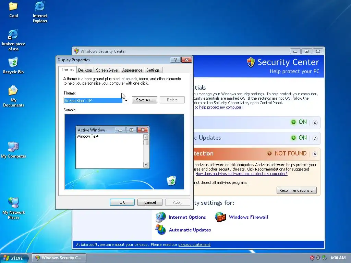
Task: Open My Documents desktop icon
Action: pos(13,96)
